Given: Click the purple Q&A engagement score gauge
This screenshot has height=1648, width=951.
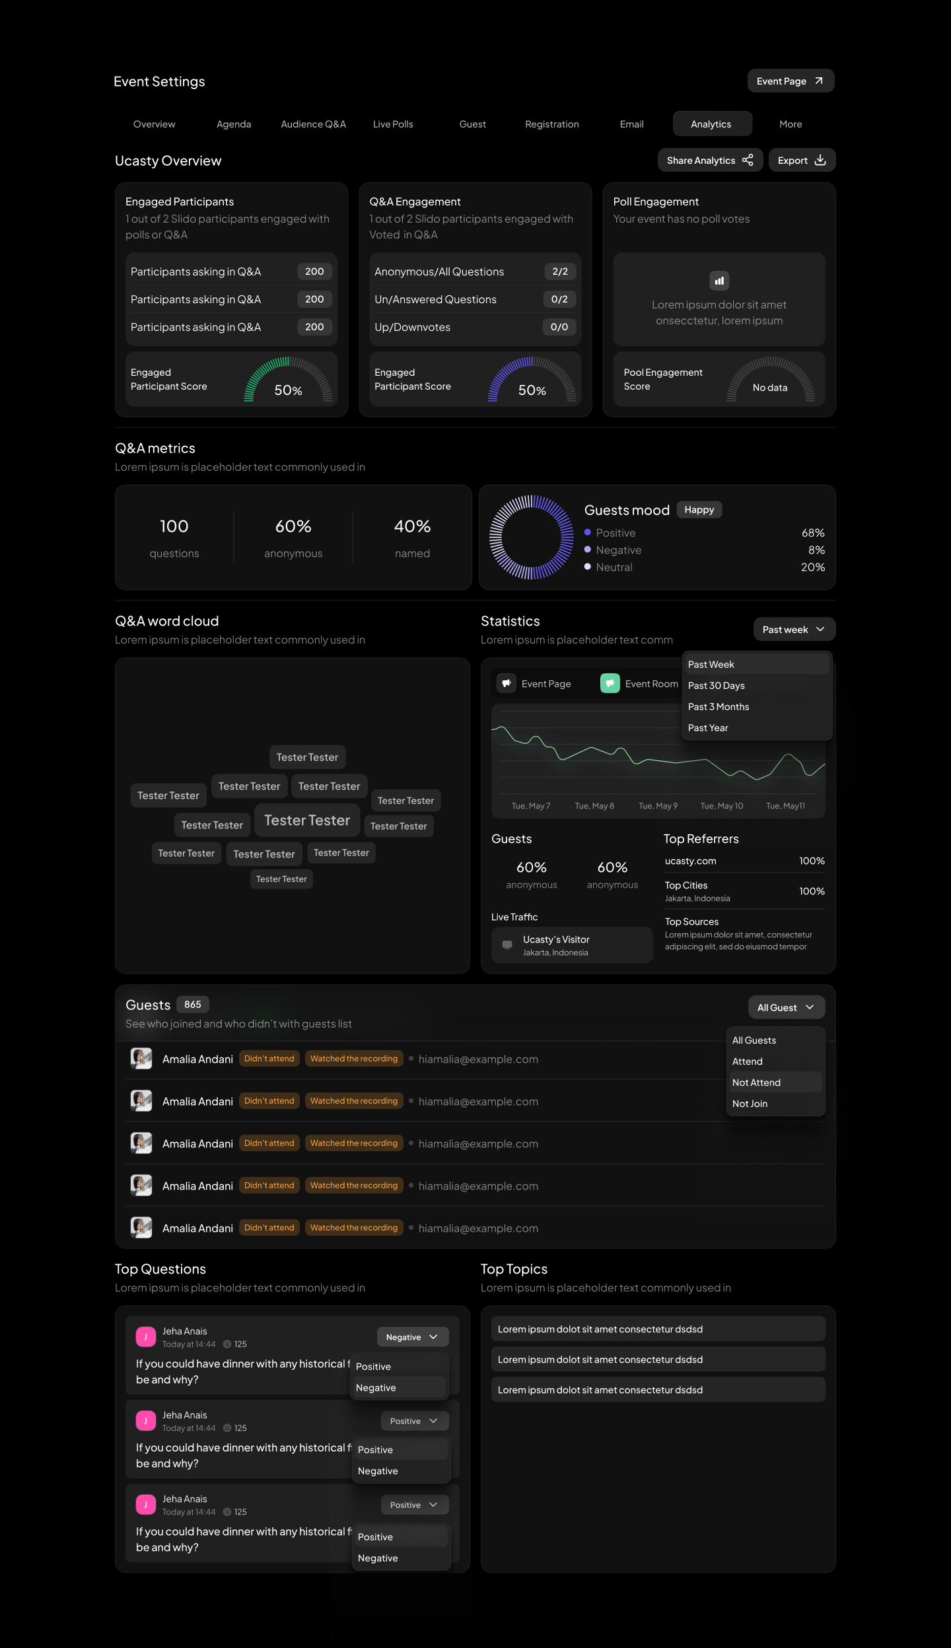Looking at the screenshot, I should [532, 379].
